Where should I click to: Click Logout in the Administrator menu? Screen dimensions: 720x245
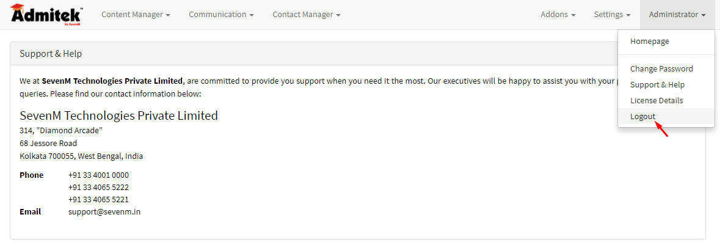click(642, 117)
